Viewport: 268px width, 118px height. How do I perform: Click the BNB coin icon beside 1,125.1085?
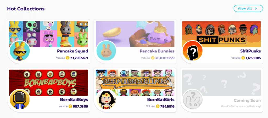[243, 58]
